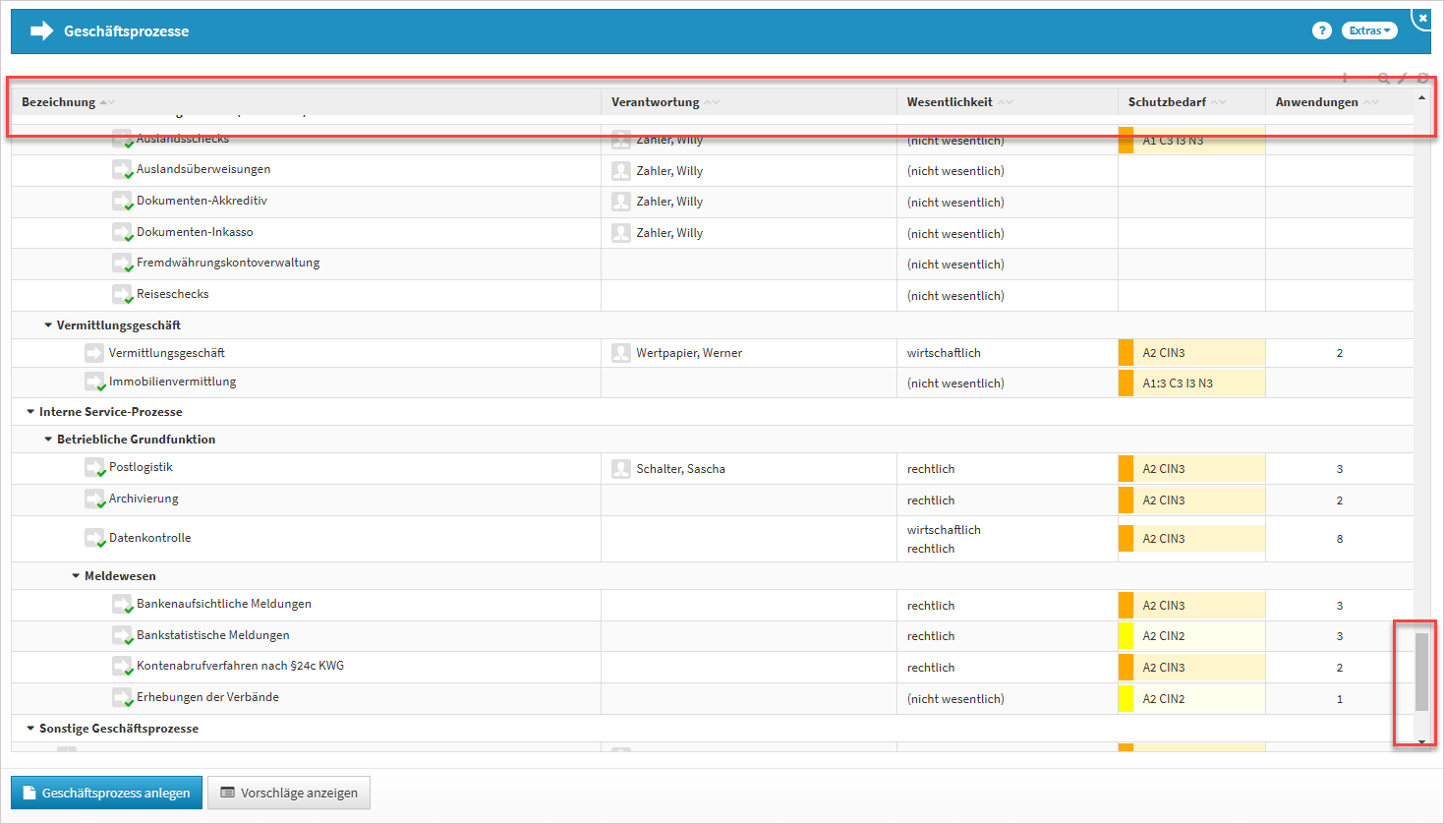Sort table by Wesentlichkeit column
The height and width of the screenshot is (824, 1444).
(x=950, y=102)
